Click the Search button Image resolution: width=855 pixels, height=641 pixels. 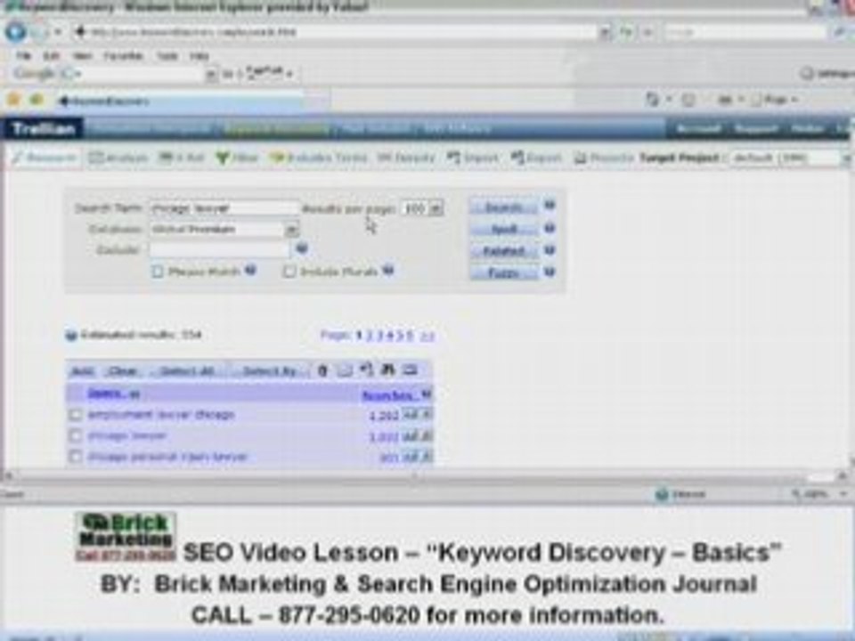504,207
